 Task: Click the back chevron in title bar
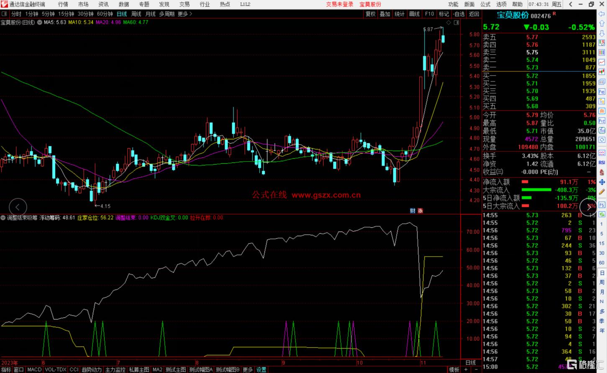coord(571,4)
